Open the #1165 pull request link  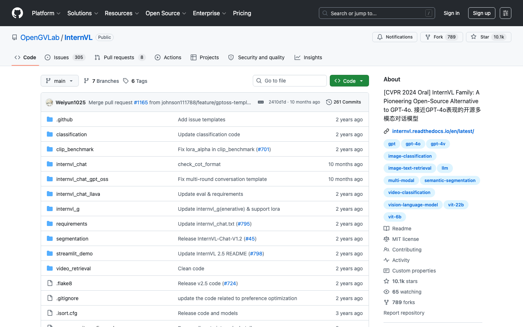(x=141, y=102)
